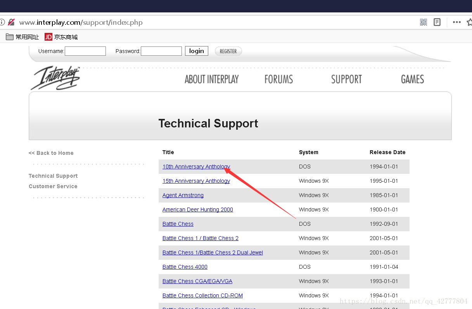Click the insecure connection lock icon
The height and width of the screenshot is (309, 472).
pos(11,22)
